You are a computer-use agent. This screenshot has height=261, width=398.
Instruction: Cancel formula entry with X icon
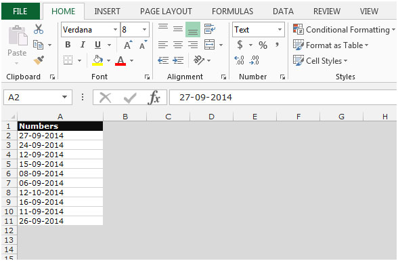click(x=106, y=98)
